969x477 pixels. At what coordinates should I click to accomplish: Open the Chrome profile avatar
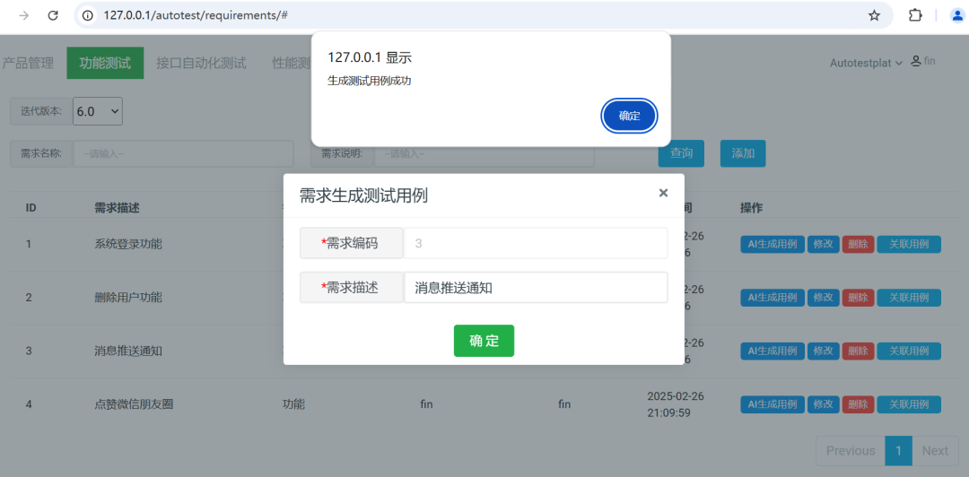(x=958, y=15)
